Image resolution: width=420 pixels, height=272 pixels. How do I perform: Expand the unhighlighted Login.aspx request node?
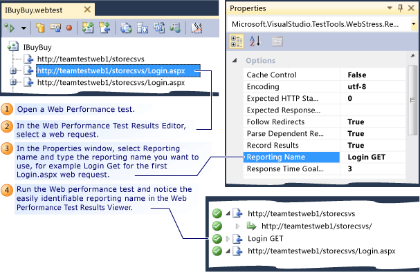[x=13, y=82]
